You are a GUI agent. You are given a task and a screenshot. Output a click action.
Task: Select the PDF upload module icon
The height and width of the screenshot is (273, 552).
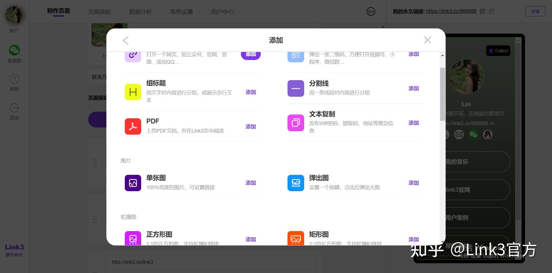click(133, 126)
